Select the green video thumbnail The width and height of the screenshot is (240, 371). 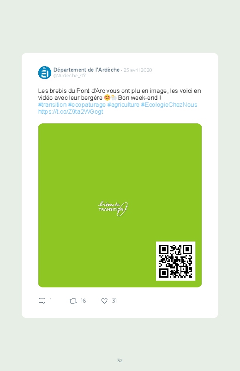[120, 206]
